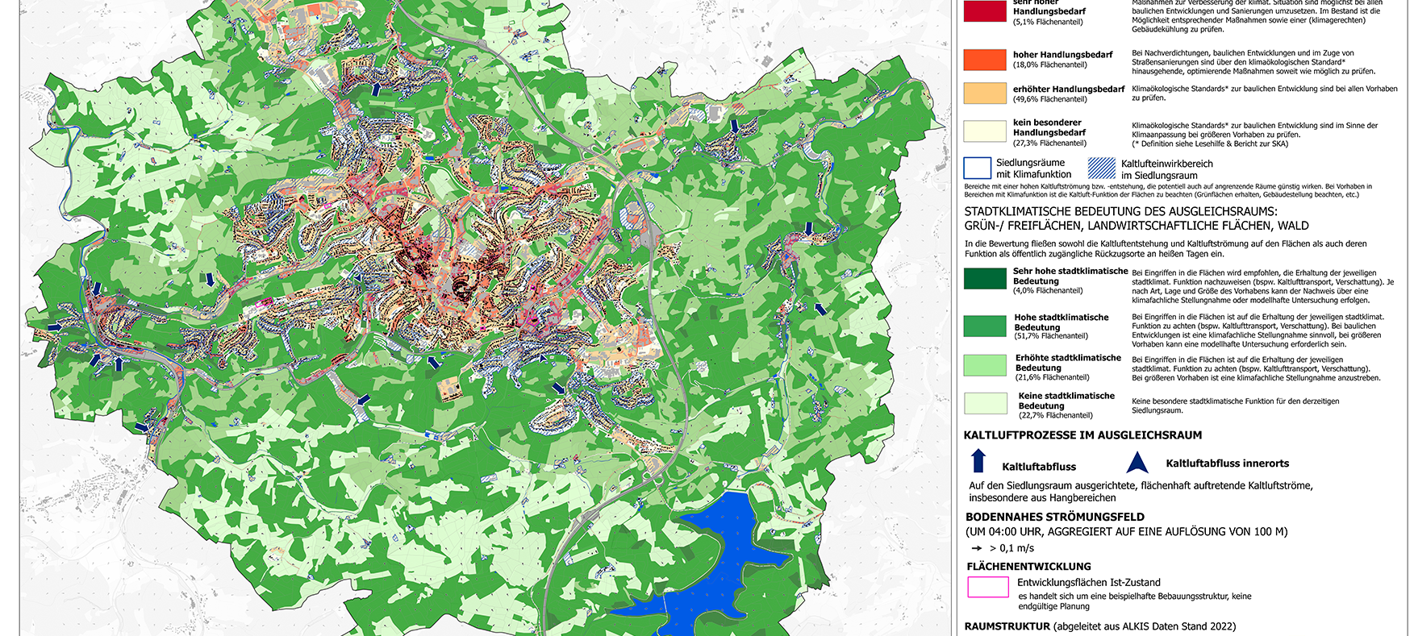Screen dimensions: 1414x636
Task: Choose the palest green Keine stadtklimatische Bedeutung swatch
Action: (985, 404)
